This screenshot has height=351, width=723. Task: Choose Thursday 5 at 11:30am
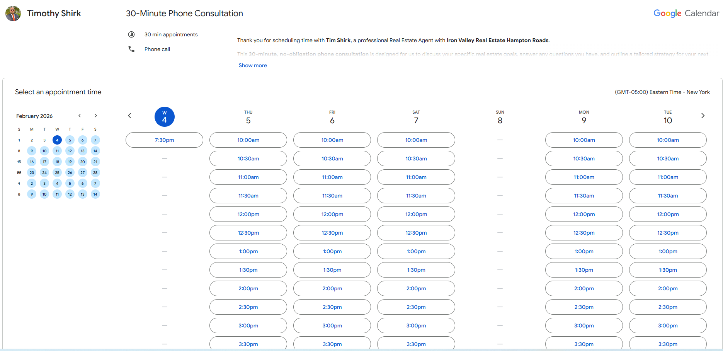[x=248, y=196]
